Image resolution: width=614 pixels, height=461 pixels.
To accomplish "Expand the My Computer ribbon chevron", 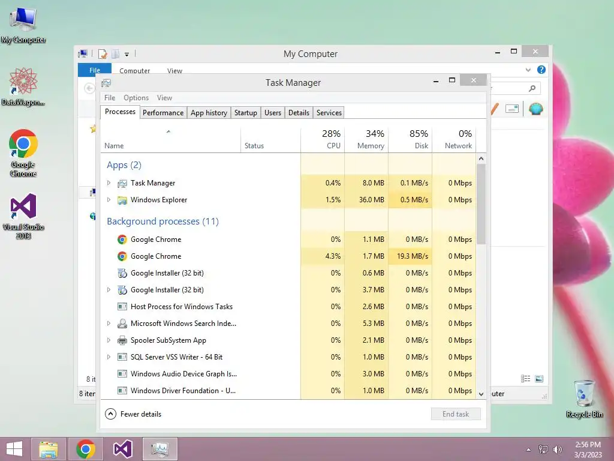I will click(528, 70).
